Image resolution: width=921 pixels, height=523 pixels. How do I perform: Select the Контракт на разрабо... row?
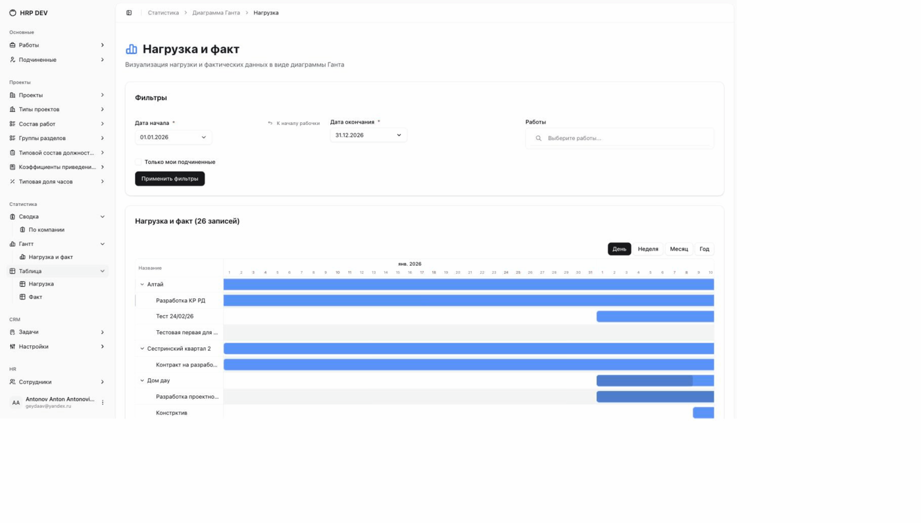coord(187,364)
